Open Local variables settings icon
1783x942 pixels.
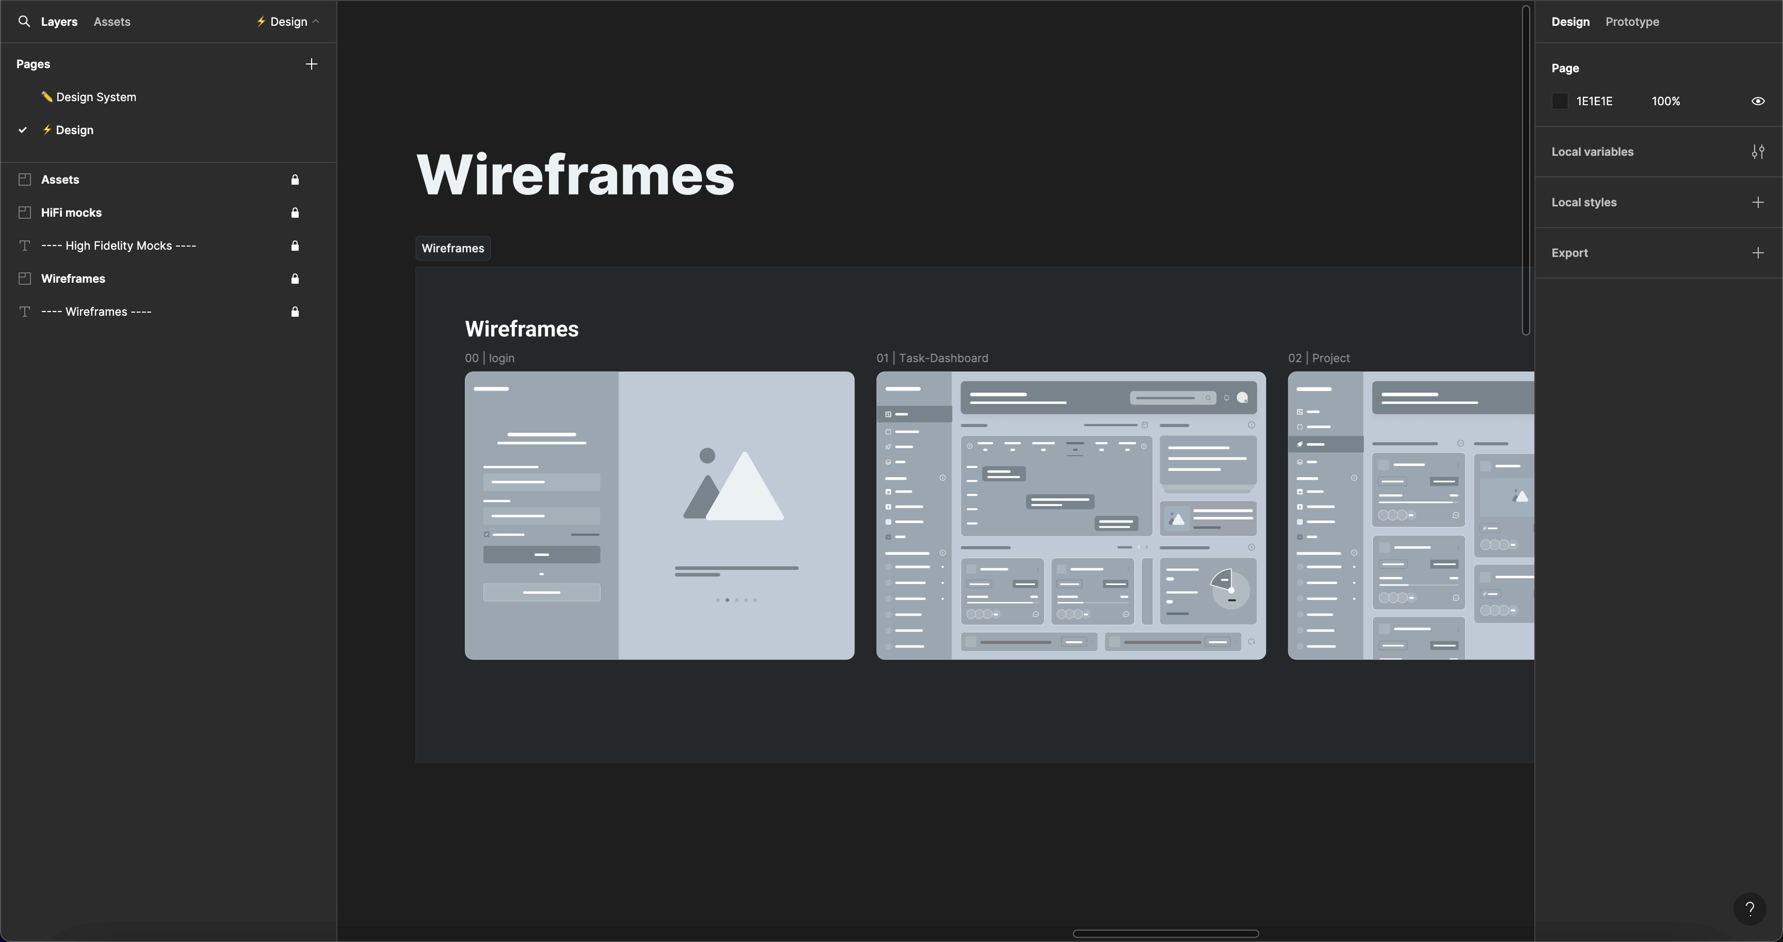pyautogui.click(x=1757, y=152)
